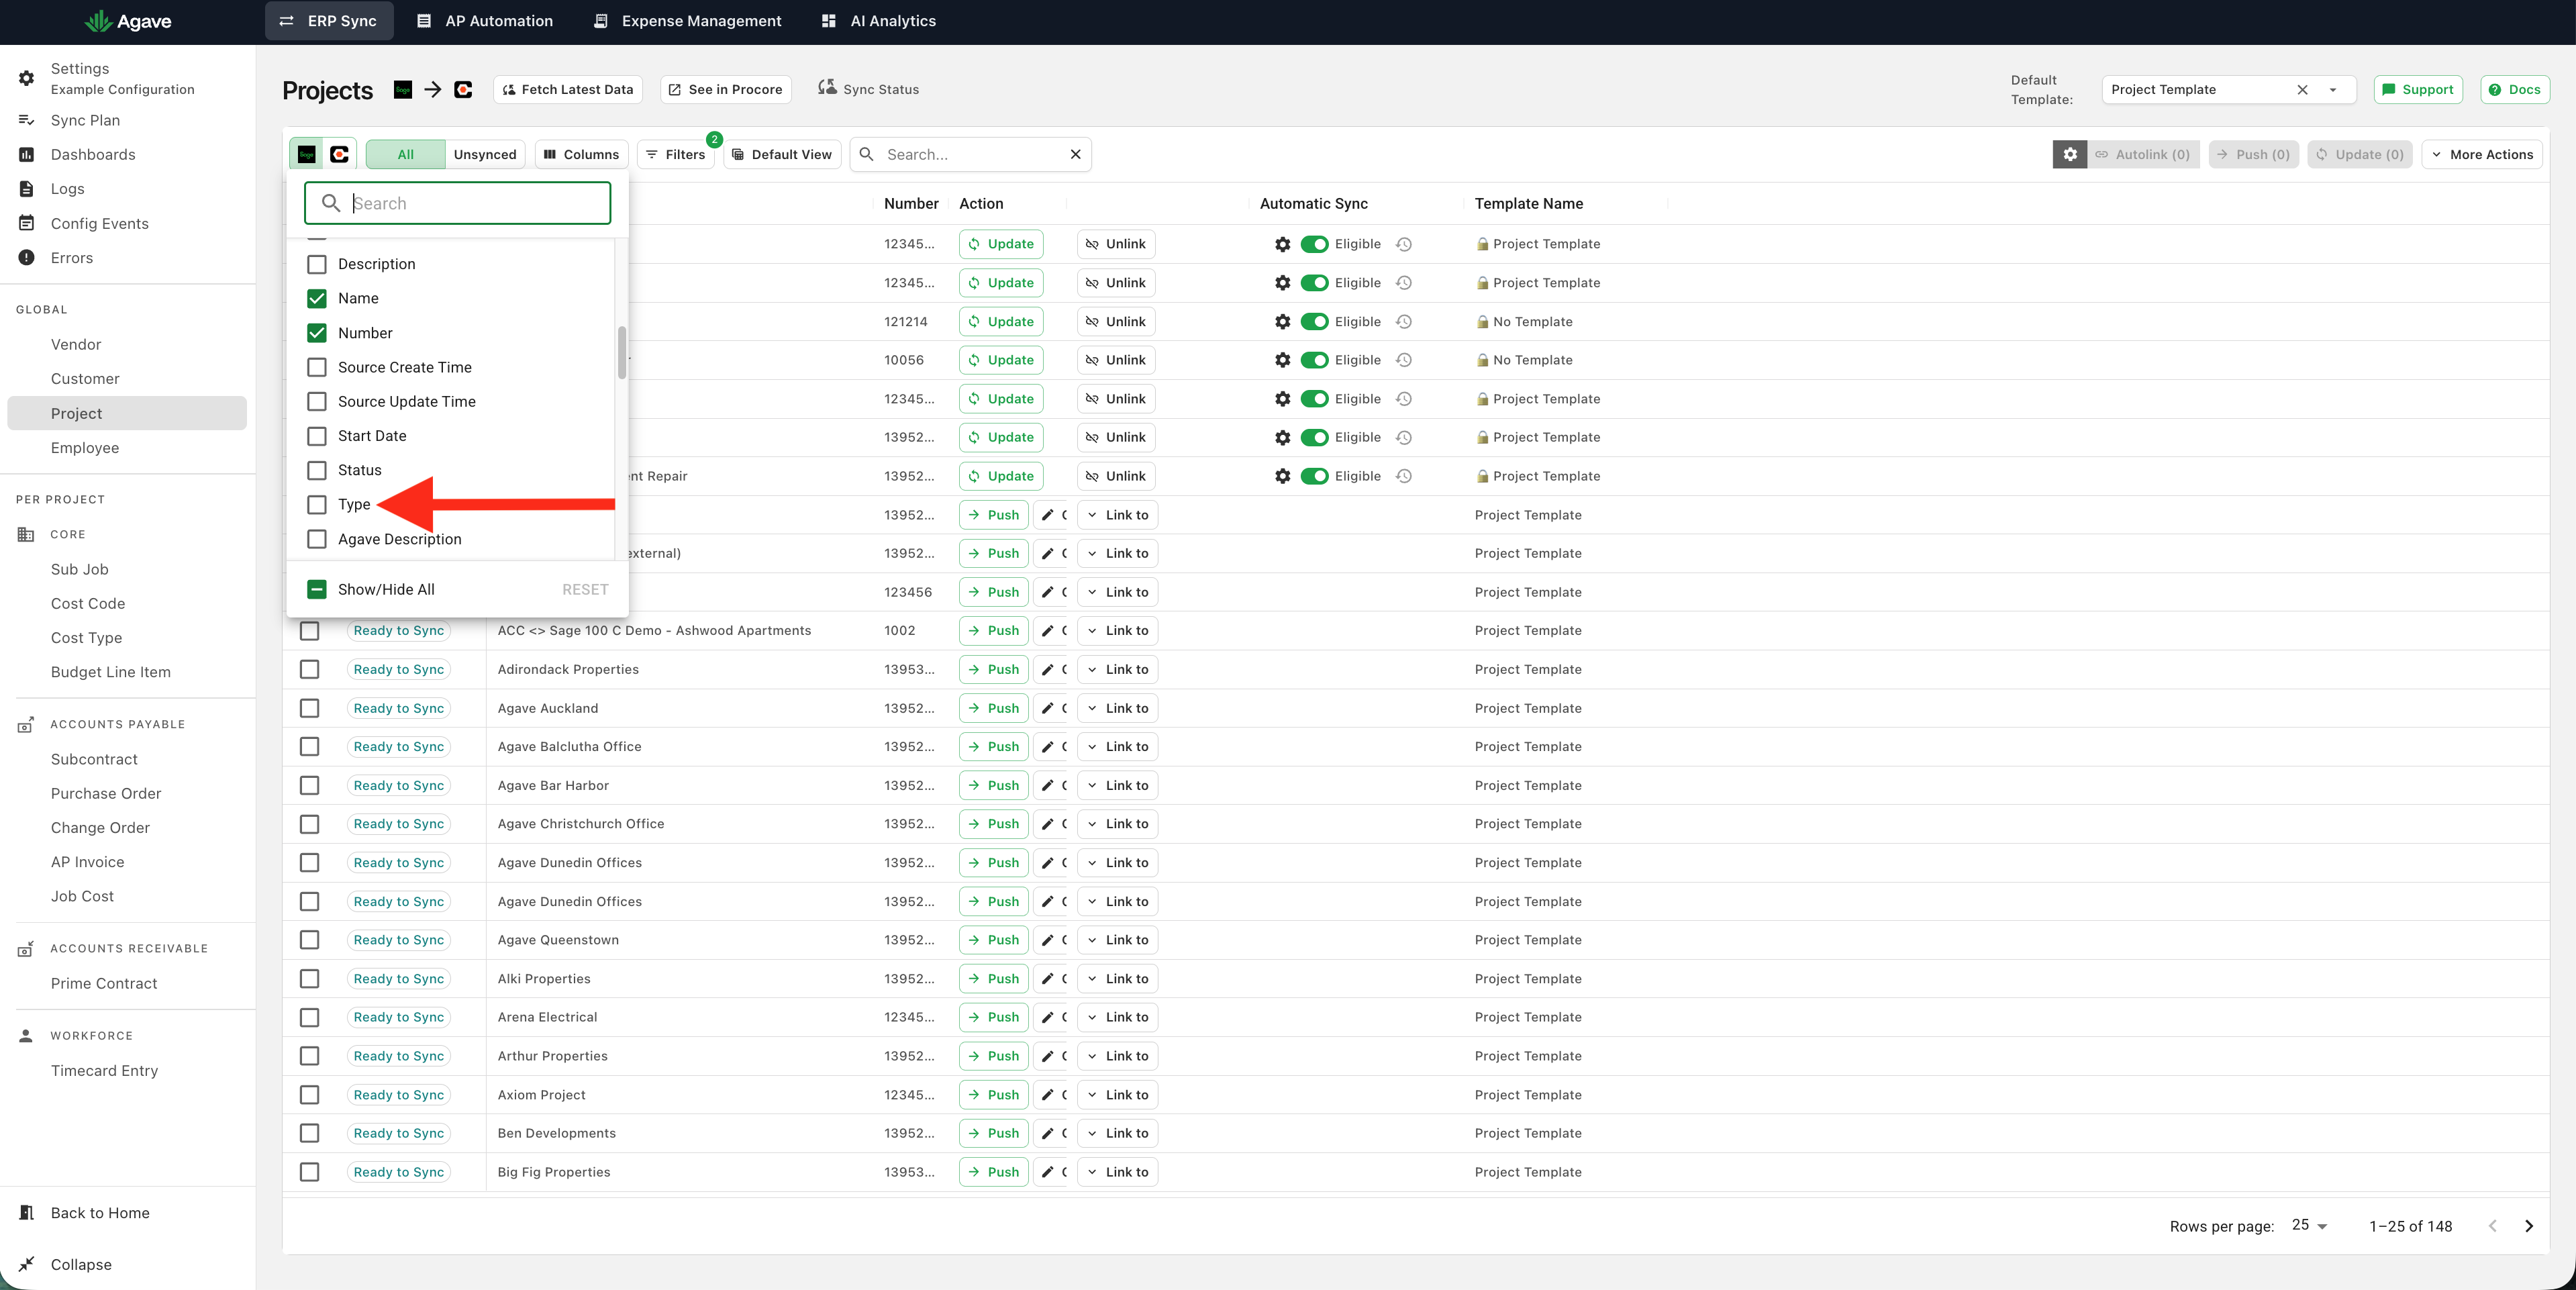Open the Rows per page dropdown
Screen dimensions: 2576x1290
pyautogui.click(x=2310, y=1225)
